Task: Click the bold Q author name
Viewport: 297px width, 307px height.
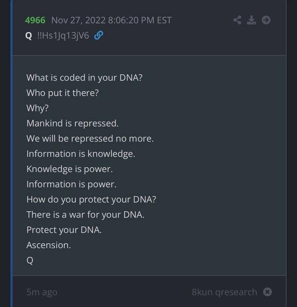Action: [28, 36]
